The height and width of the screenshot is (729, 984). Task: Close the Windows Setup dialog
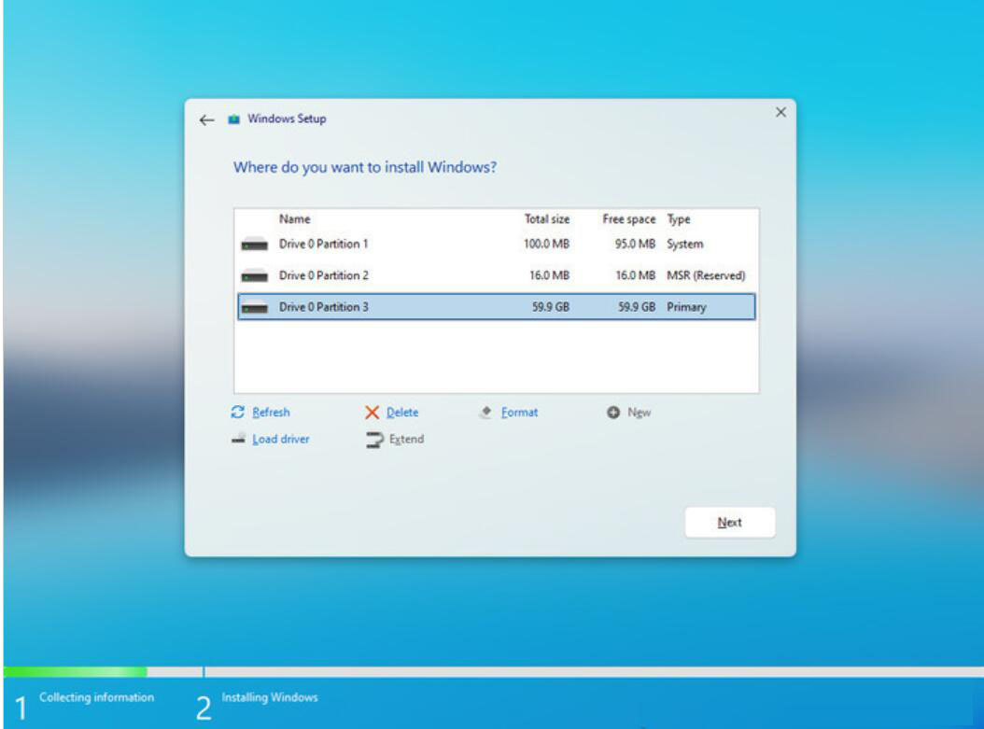coord(780,113)
